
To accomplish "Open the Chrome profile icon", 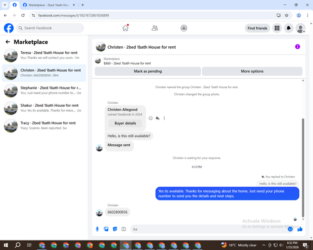I will pyautogui.click(x=299, y=16).
